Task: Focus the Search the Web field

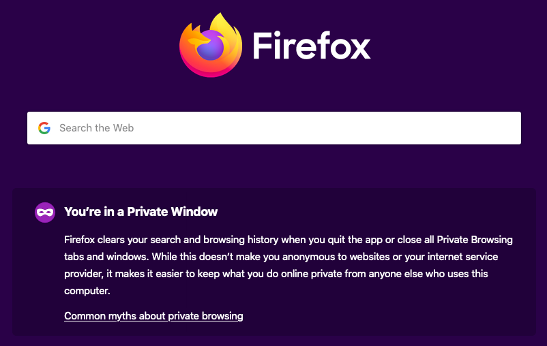Action: point(274,128)
